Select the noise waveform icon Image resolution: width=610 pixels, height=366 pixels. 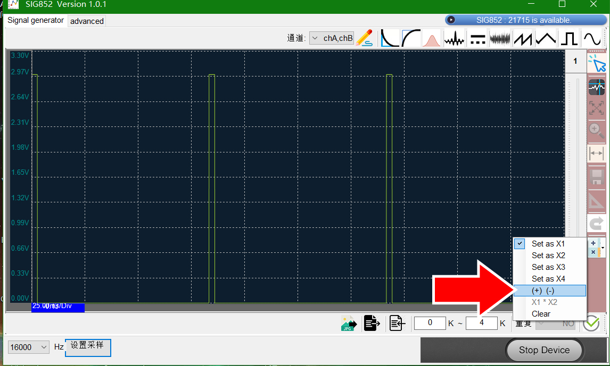point(500,38)
